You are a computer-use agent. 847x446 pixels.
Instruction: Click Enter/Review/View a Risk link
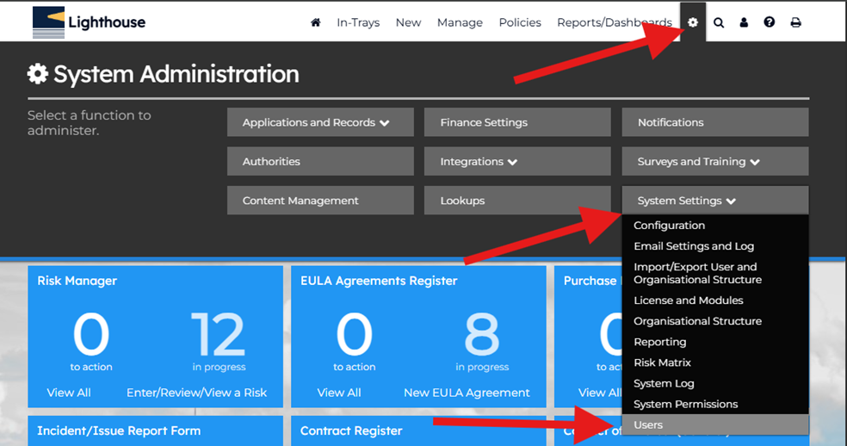[x=196, y=393]
